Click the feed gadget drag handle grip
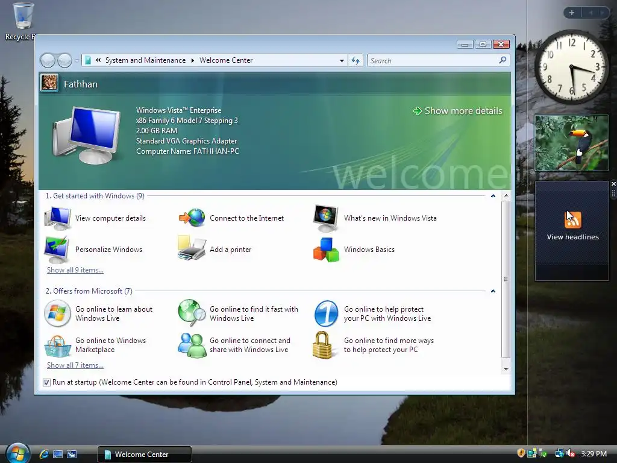The image size is (617, 463). point(613,194)
